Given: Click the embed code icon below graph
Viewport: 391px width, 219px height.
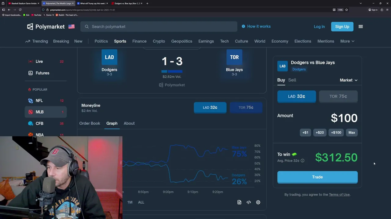Looking at the screenshot, I should click(249, 202).
